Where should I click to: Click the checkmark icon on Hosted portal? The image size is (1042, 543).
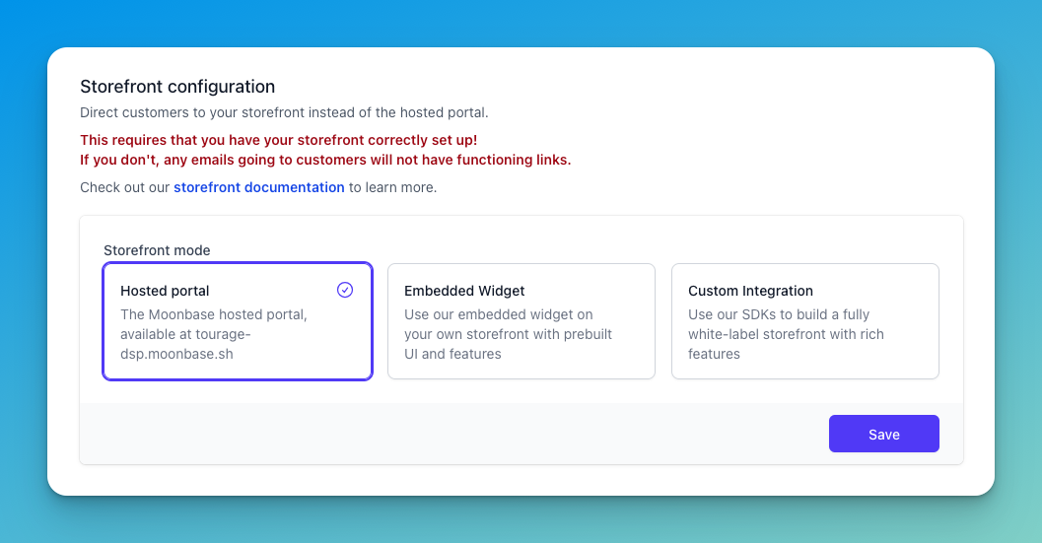coord(345,290)
